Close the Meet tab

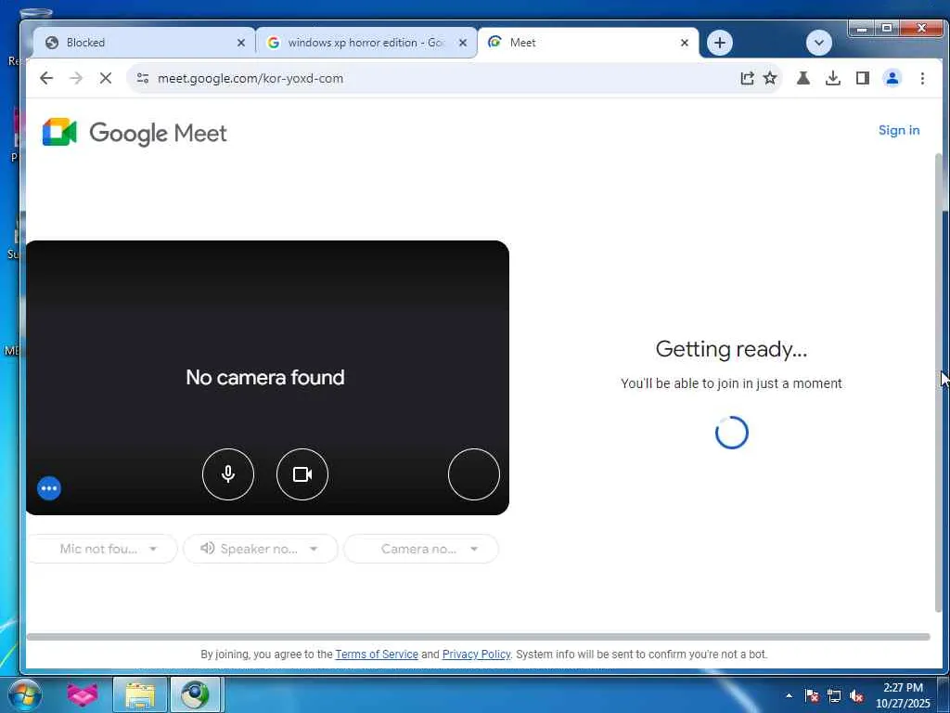coord(685,43)
